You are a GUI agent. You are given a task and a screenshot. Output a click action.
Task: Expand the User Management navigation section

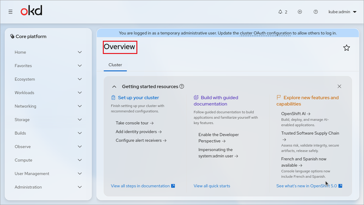tap(48, 174)
